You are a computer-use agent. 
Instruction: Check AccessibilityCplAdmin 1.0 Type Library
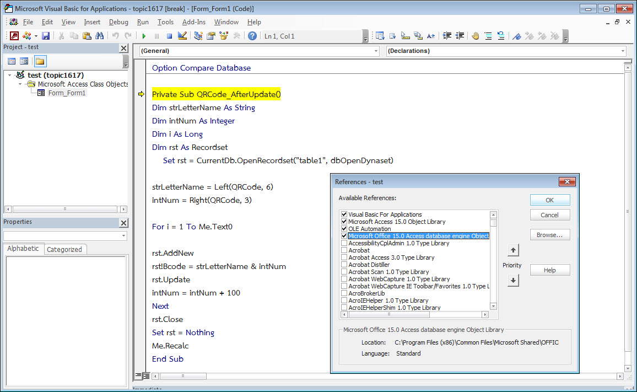tap(344, 243)
